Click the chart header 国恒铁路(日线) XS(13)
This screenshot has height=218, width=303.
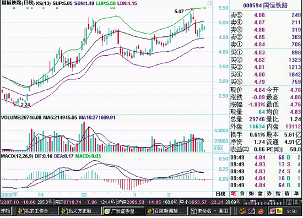coord(26,3)
